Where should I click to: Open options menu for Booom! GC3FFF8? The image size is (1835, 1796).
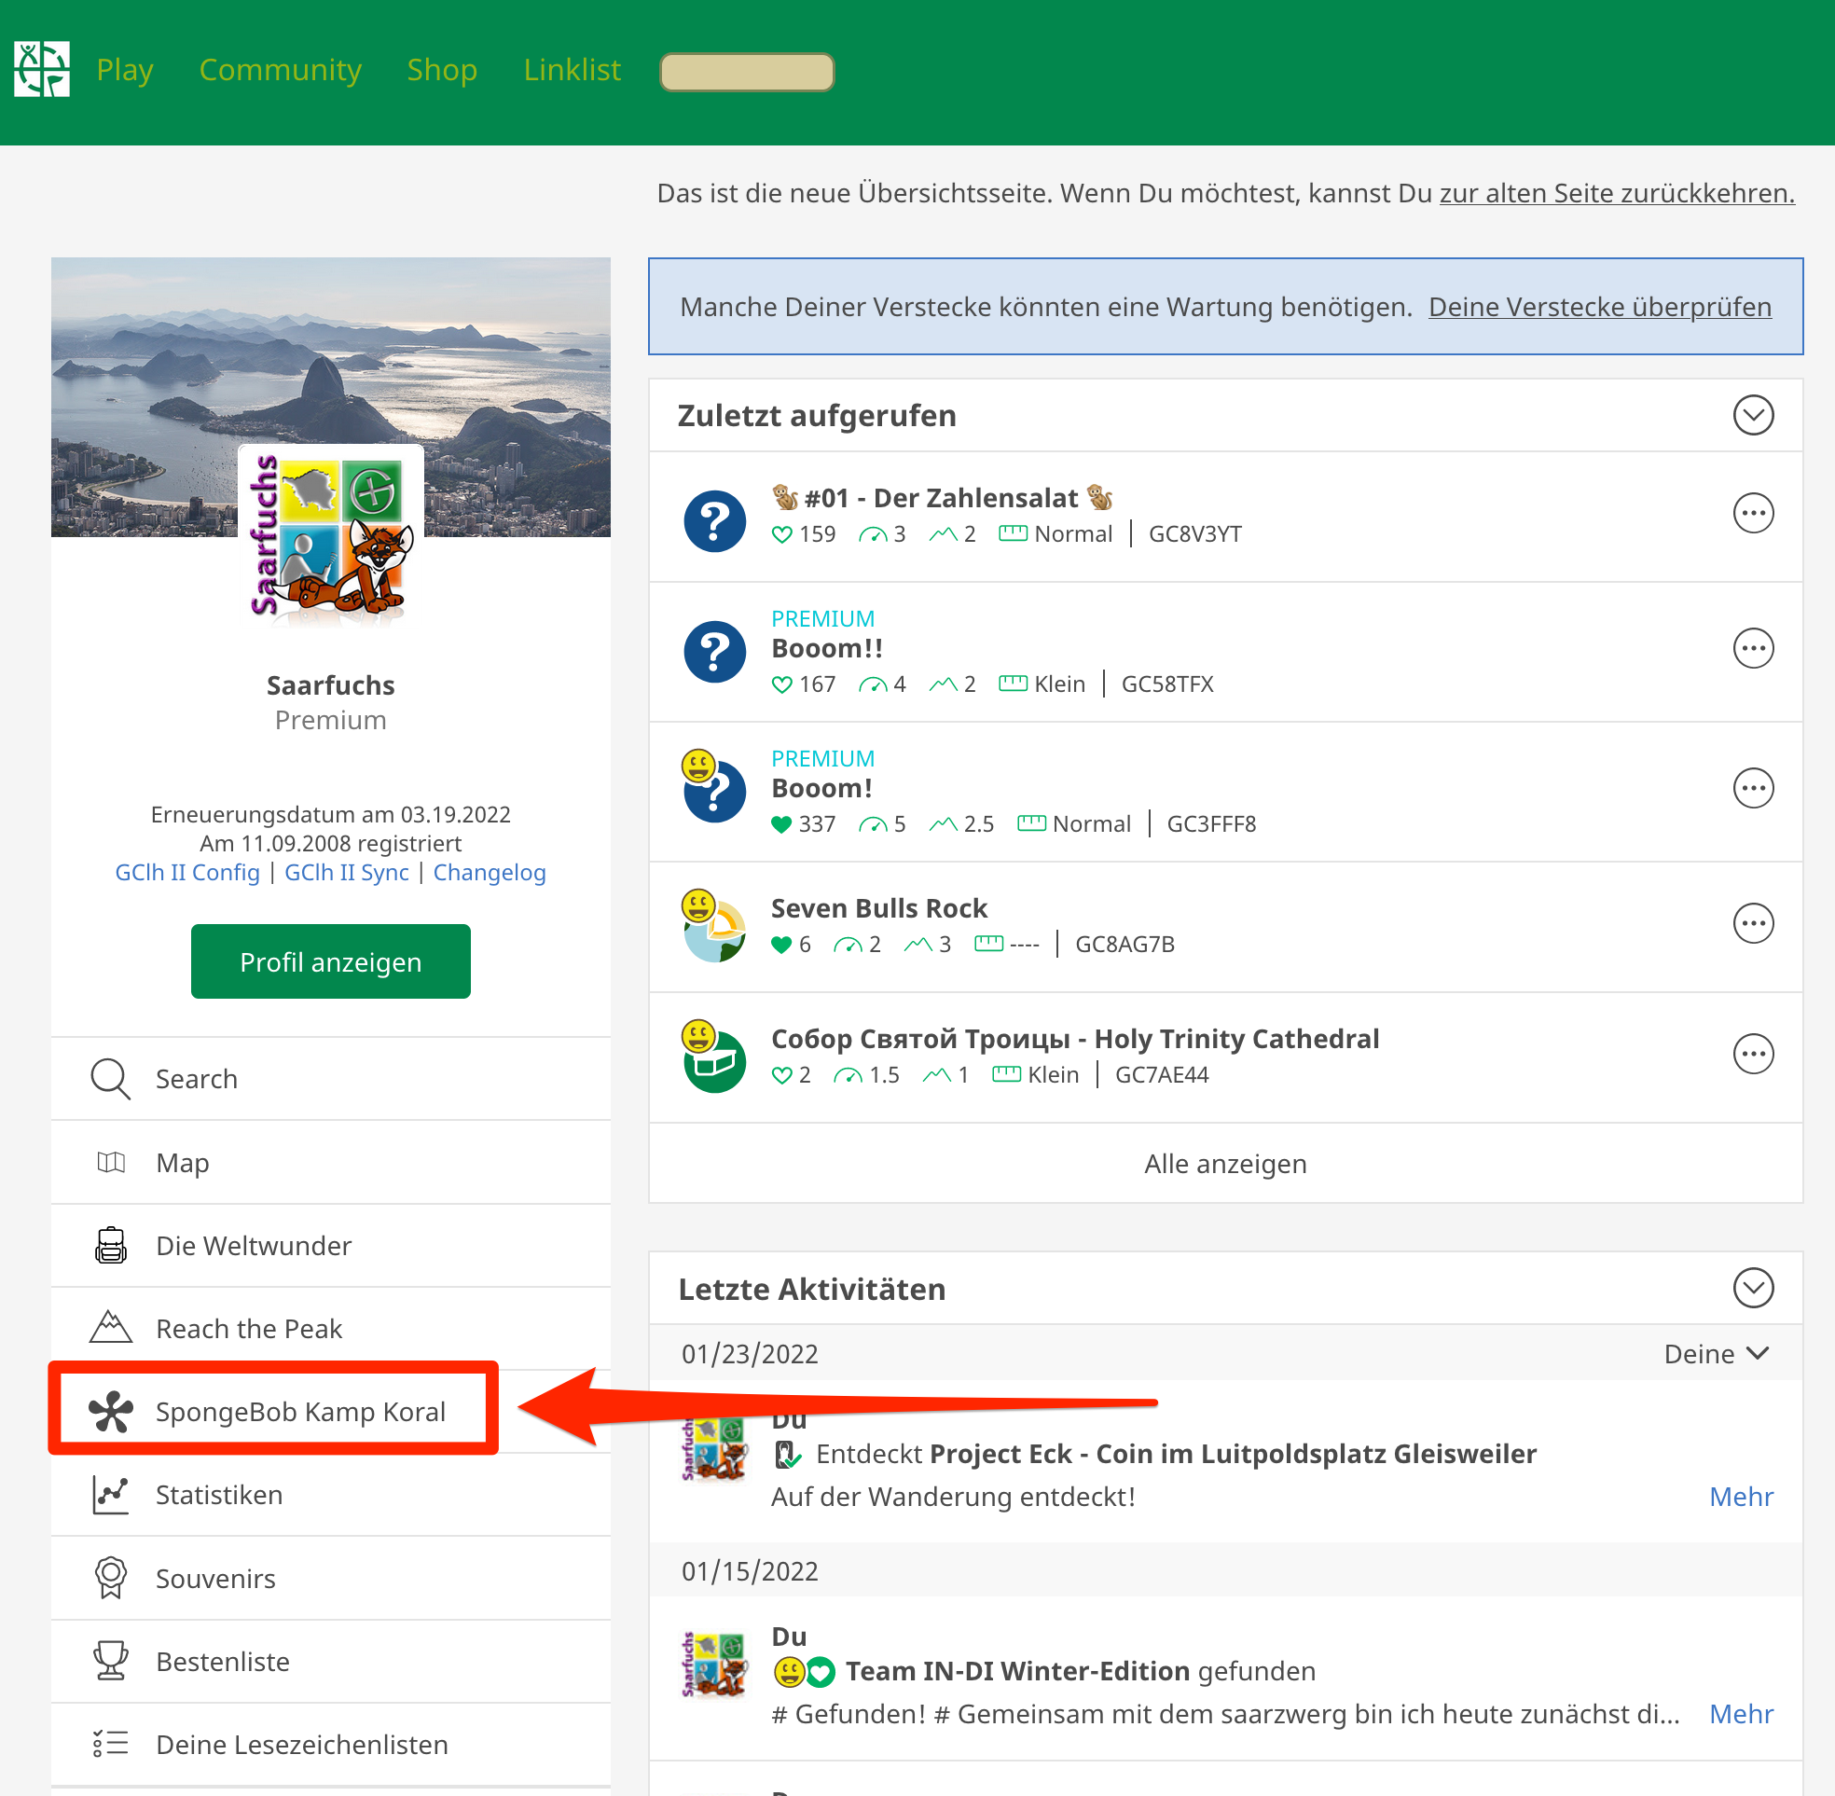(x=1753, y=788)
